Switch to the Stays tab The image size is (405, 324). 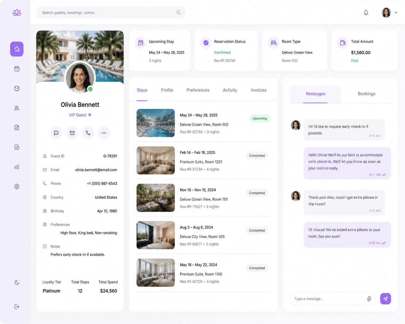click(142, 90)
